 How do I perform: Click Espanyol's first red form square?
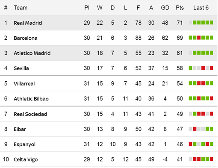pos(191,144)
